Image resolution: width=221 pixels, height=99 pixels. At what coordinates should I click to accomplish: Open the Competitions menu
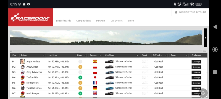coord(83,21)
